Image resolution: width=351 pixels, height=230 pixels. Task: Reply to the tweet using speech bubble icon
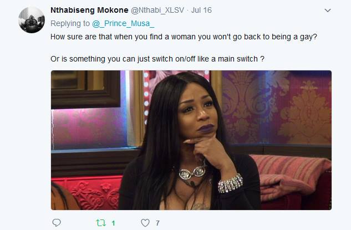click(x=57, y=223)
